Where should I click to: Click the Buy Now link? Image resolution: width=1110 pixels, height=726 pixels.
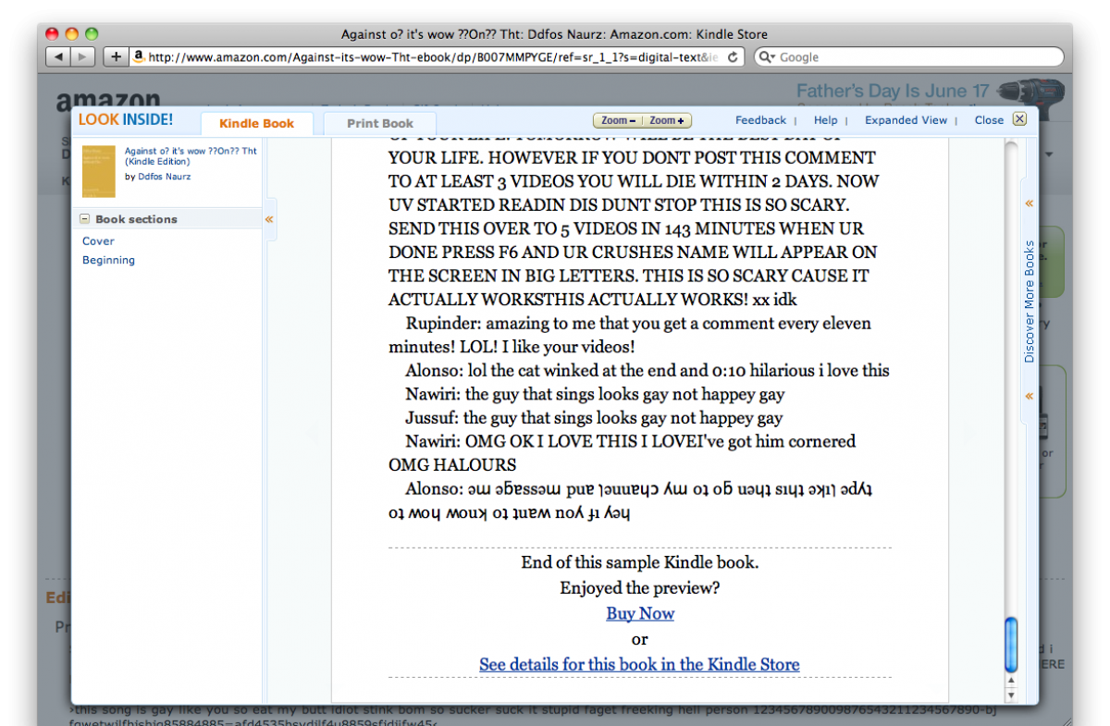tap(640, 613)
